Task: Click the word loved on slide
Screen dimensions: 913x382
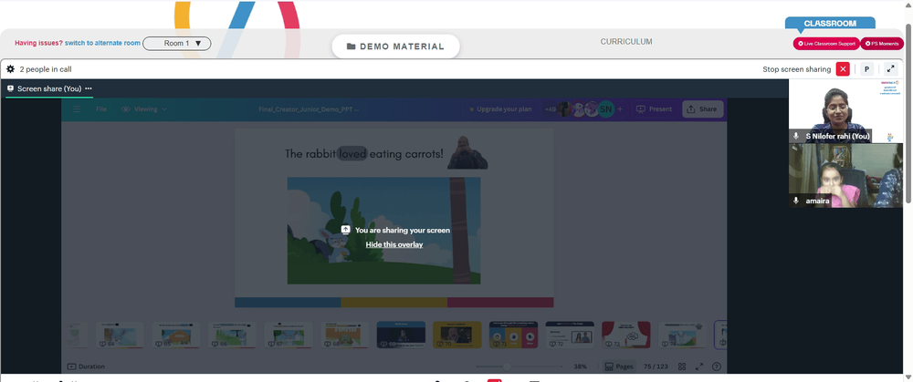Action: point(352,153)
